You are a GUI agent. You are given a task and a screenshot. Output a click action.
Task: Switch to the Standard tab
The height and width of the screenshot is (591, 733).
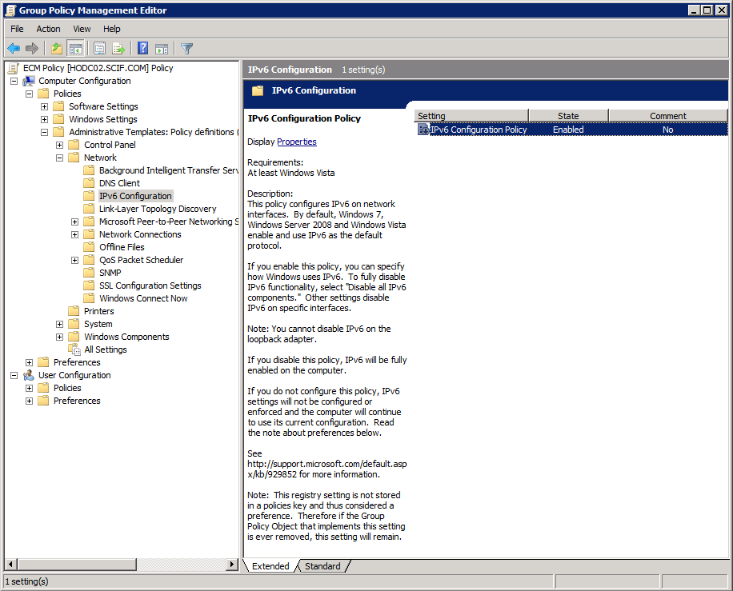coord(322,565)
